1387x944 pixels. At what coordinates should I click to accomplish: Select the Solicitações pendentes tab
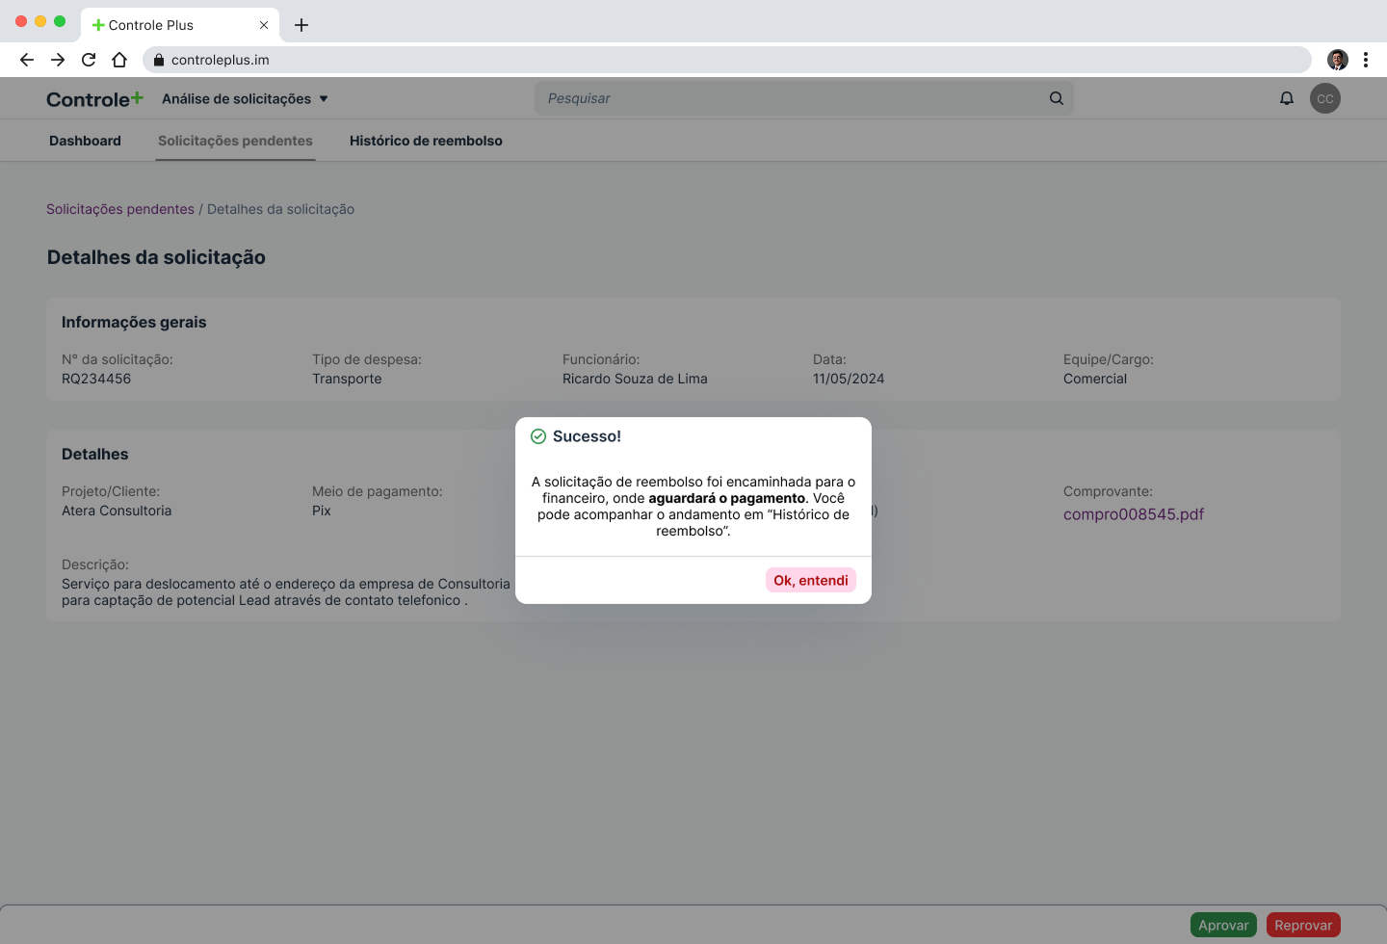pos(235,141)
